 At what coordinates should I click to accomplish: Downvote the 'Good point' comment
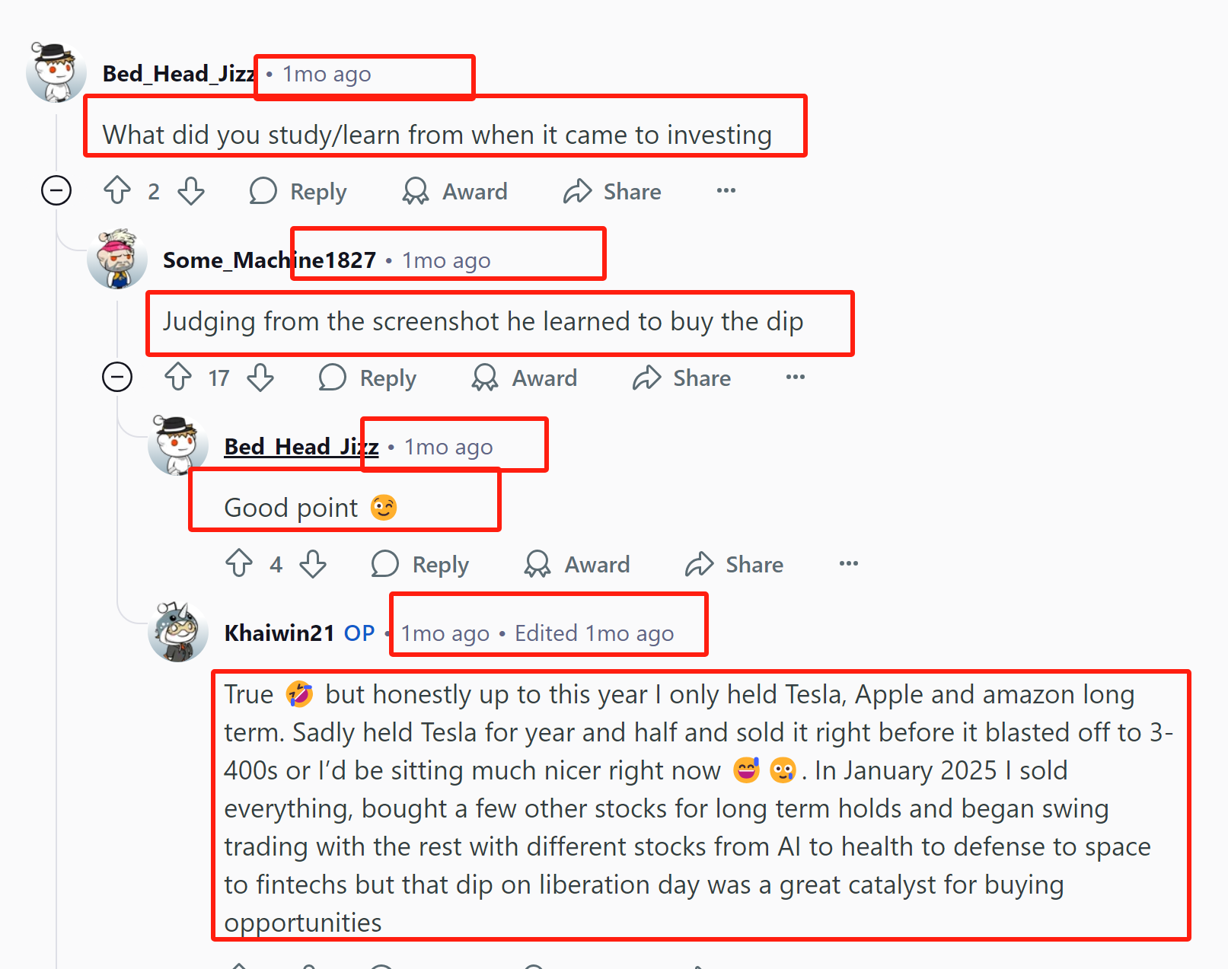(x=313, y=563)
